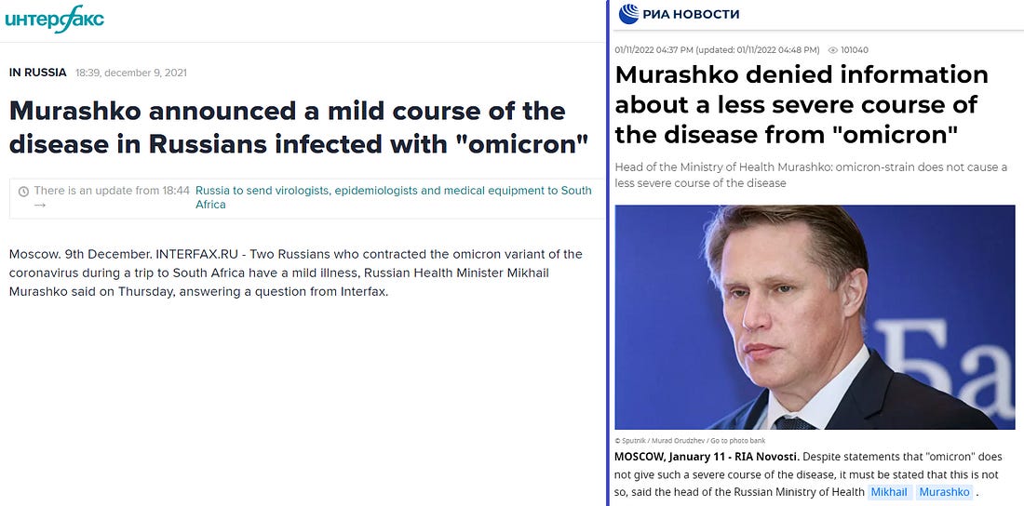The height and width of the screenshot is (506, 1024).
Task: Click the 101040 views count
Action: (x=855, y=50)
